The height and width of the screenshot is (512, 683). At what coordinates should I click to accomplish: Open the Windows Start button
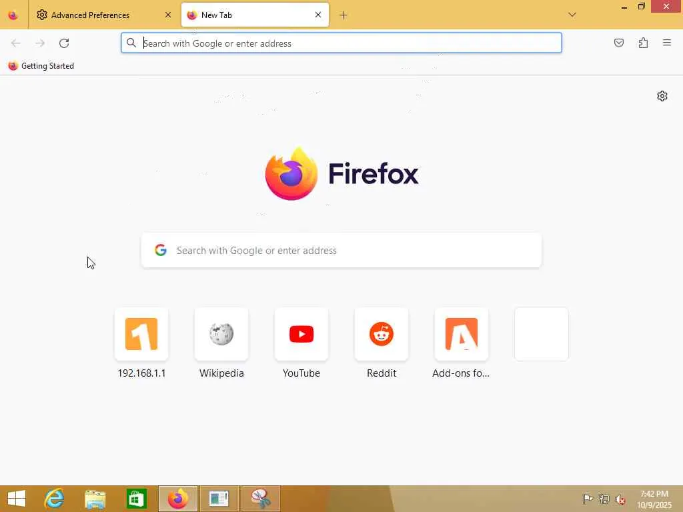17,499
